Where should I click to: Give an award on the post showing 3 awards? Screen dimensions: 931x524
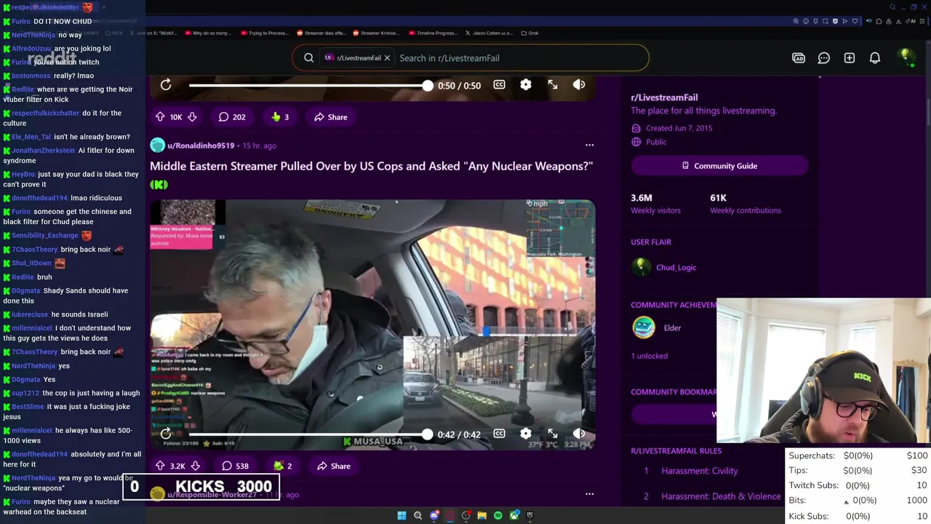pyautogui.click(x=280, y=116)
